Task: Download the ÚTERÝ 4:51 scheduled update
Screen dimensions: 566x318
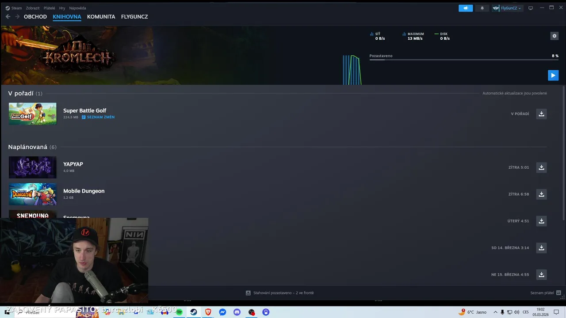Action: (541, 221)
